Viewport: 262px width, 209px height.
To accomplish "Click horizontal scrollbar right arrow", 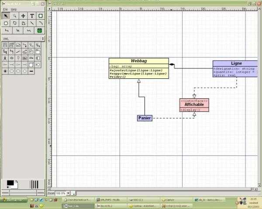I will point(255,189).
